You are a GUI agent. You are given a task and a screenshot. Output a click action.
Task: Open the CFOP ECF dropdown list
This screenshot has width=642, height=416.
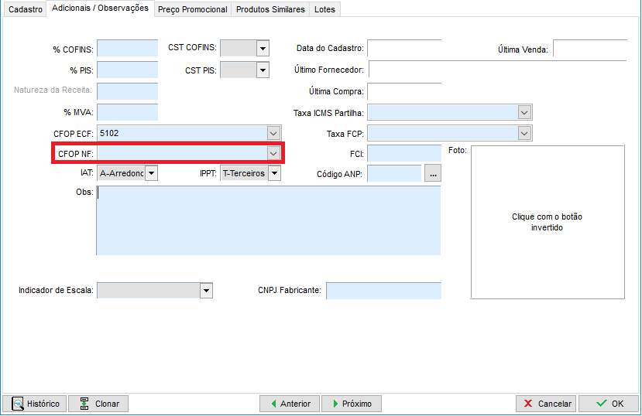(x=273, y=133)
